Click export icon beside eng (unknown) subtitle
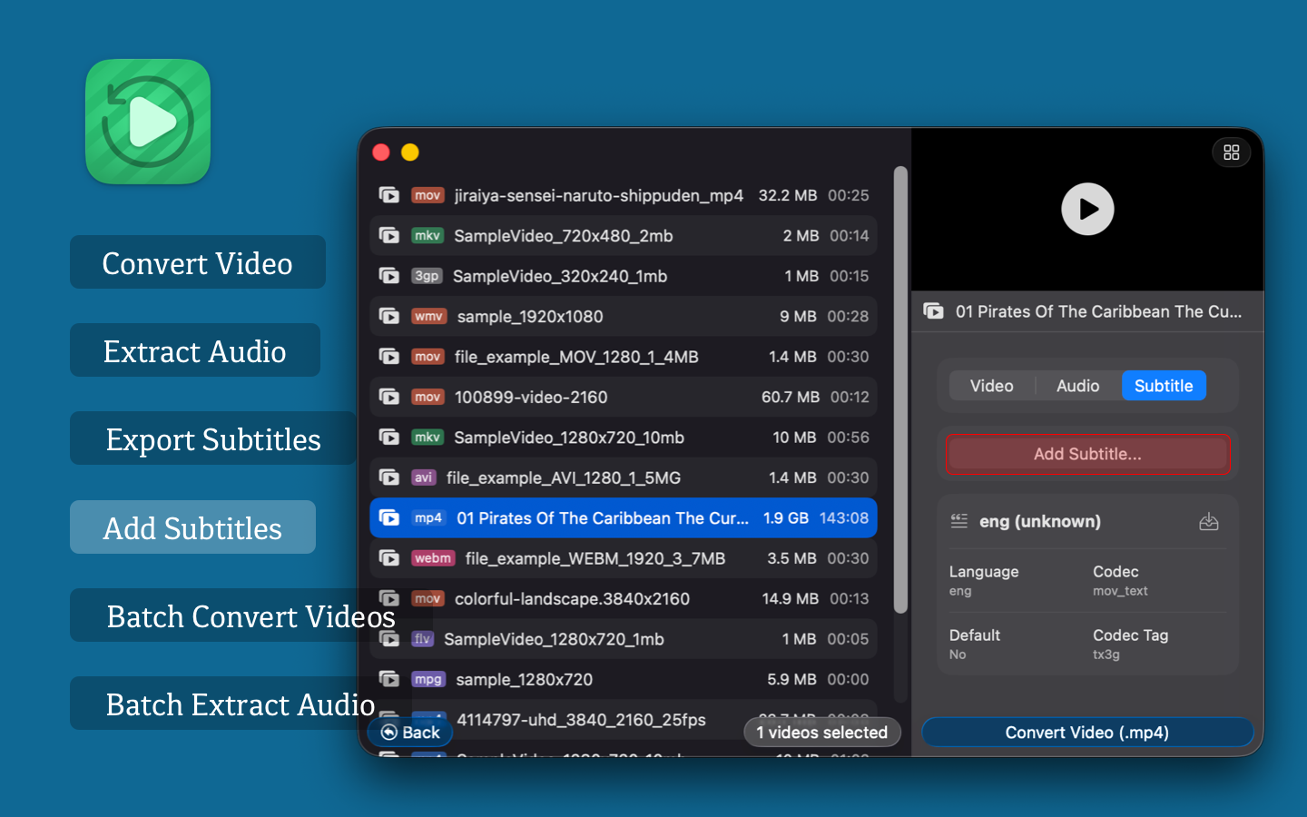Viewport: 1307px width, 817px height. 1208,521
